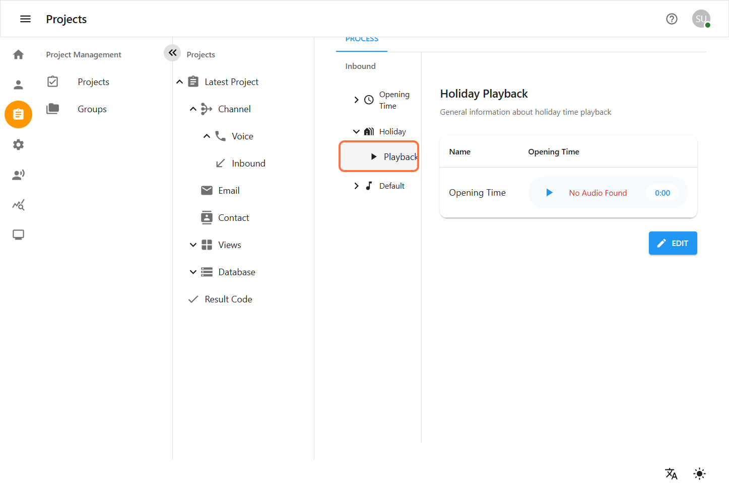Collapse the Projects panel with double chevron

172,52
